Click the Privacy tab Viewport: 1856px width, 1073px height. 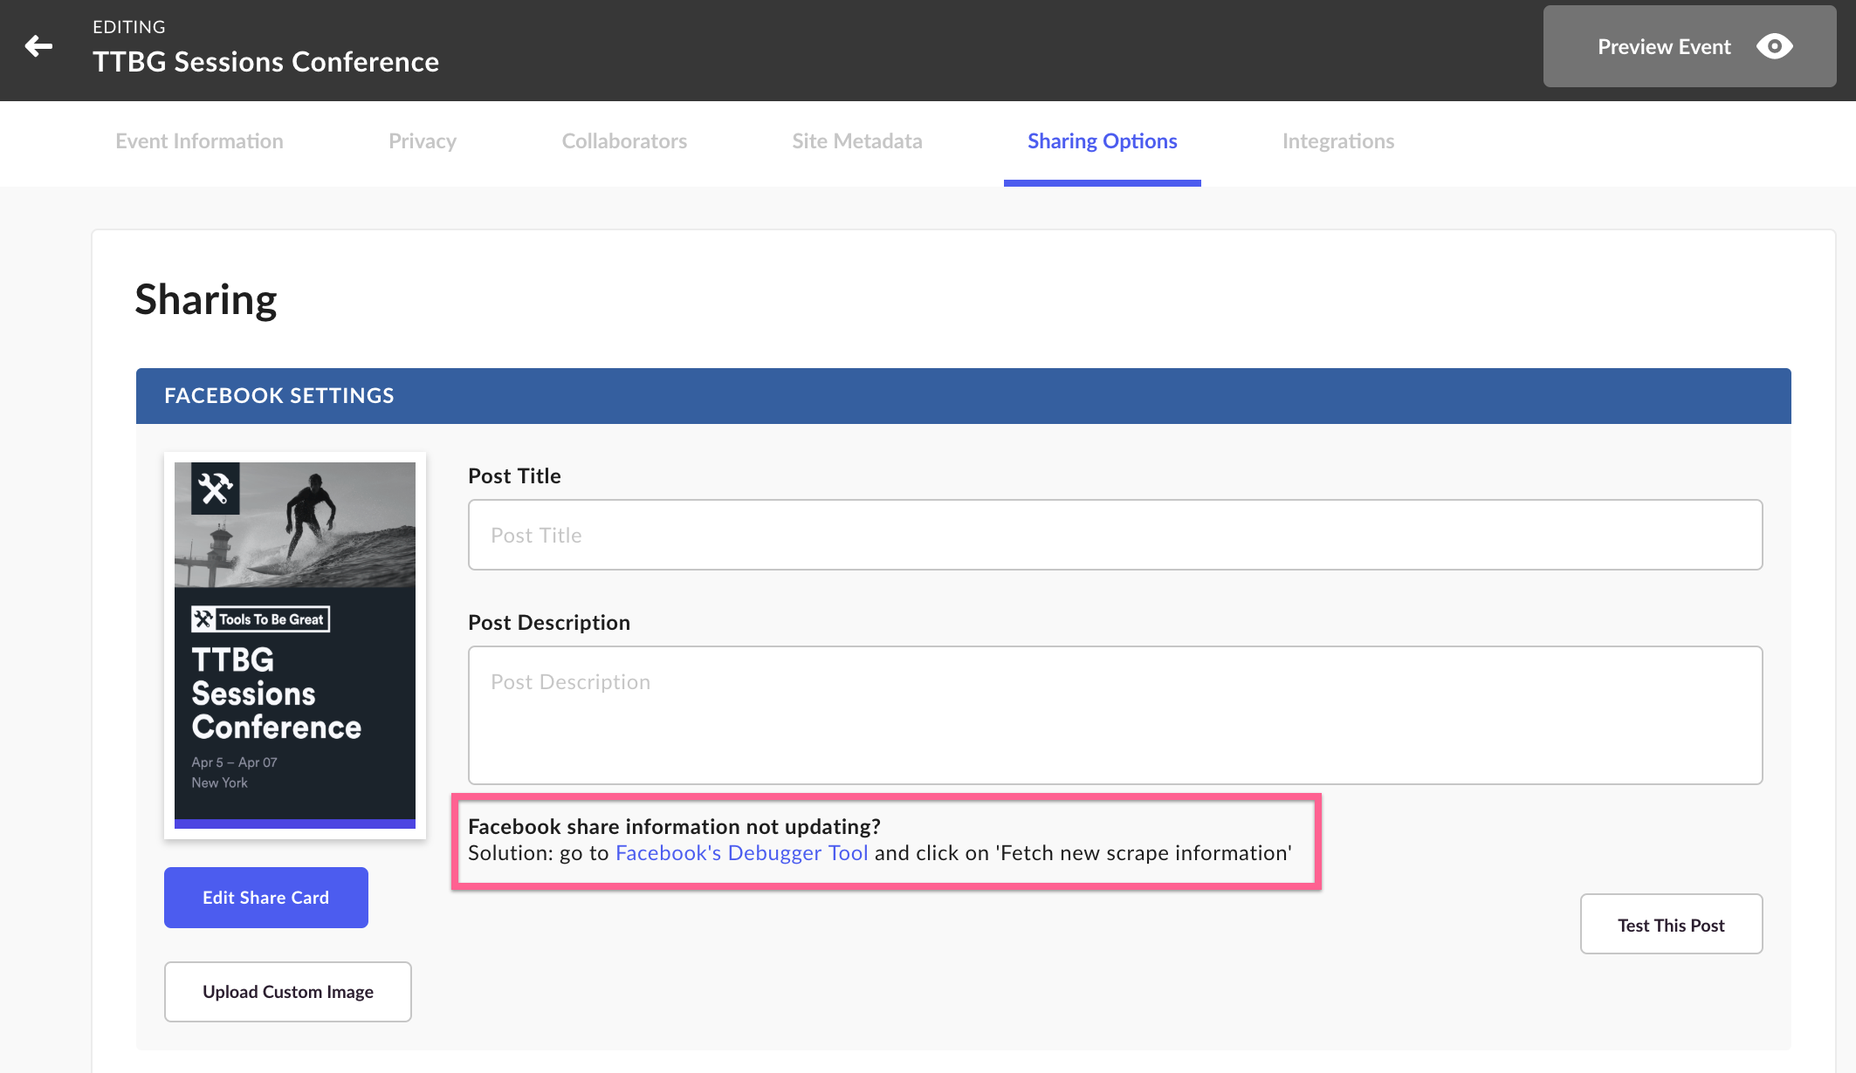click(x=422, y=140)
